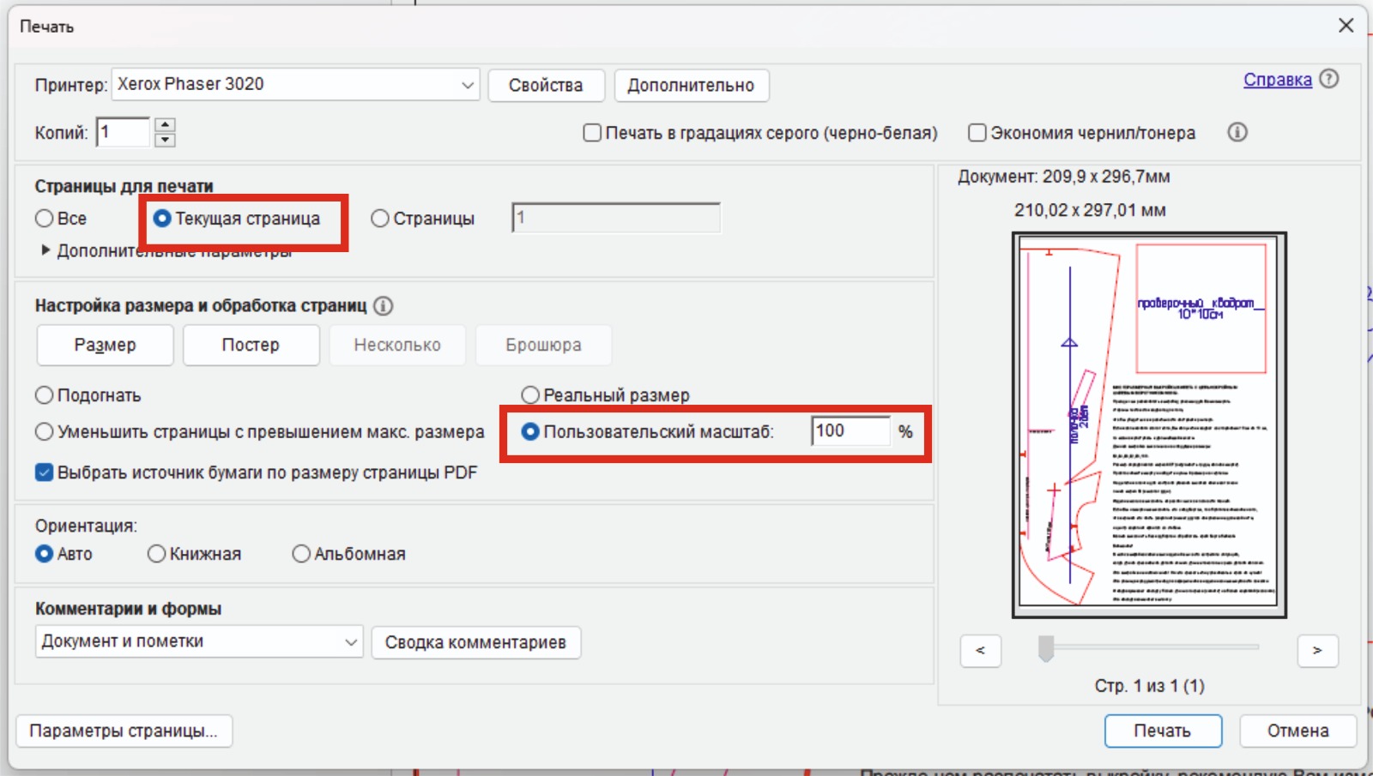Click the Дополнительно button
This screenshot has height=776, width=1373.
coord(691,86)
